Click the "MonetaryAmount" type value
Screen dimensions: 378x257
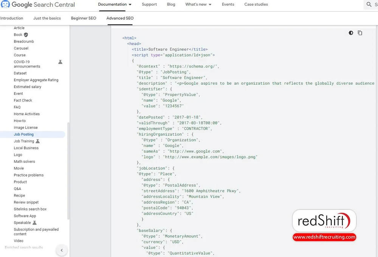(x=181, y=236)
